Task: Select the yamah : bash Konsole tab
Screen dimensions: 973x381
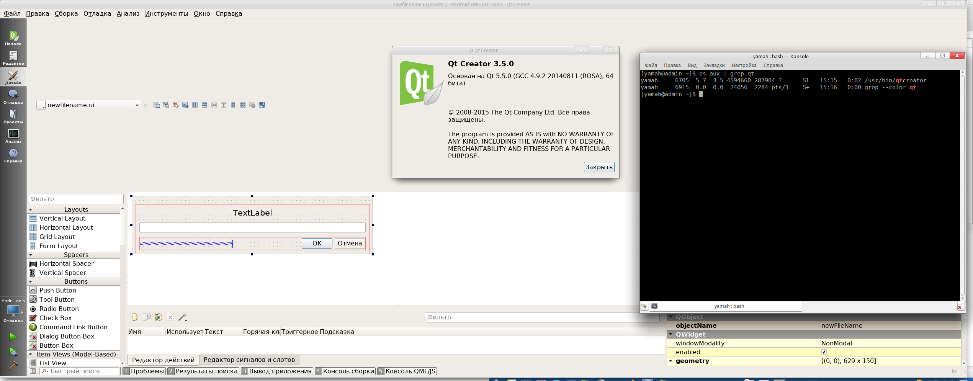Action: click(726, 306)
